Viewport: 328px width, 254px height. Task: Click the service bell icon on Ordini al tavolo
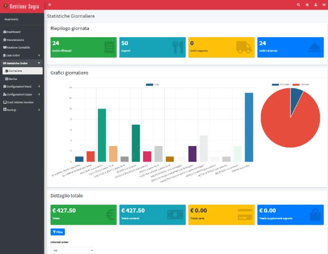click(314, 47)
